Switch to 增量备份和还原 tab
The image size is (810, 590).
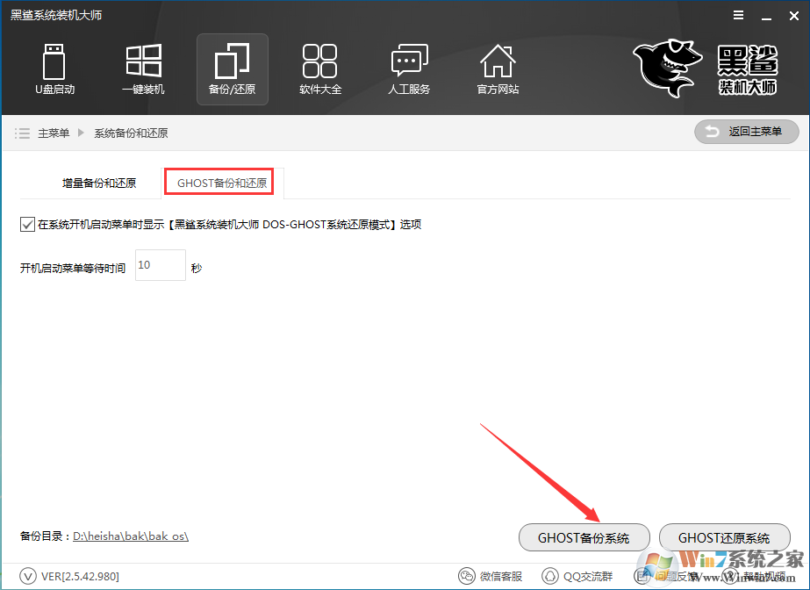click(99, 183)
